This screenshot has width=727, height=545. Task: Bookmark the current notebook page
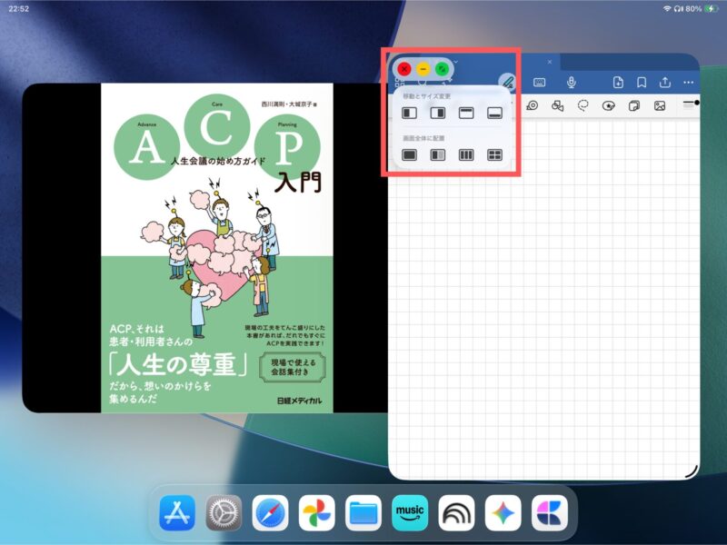(642, 82)
